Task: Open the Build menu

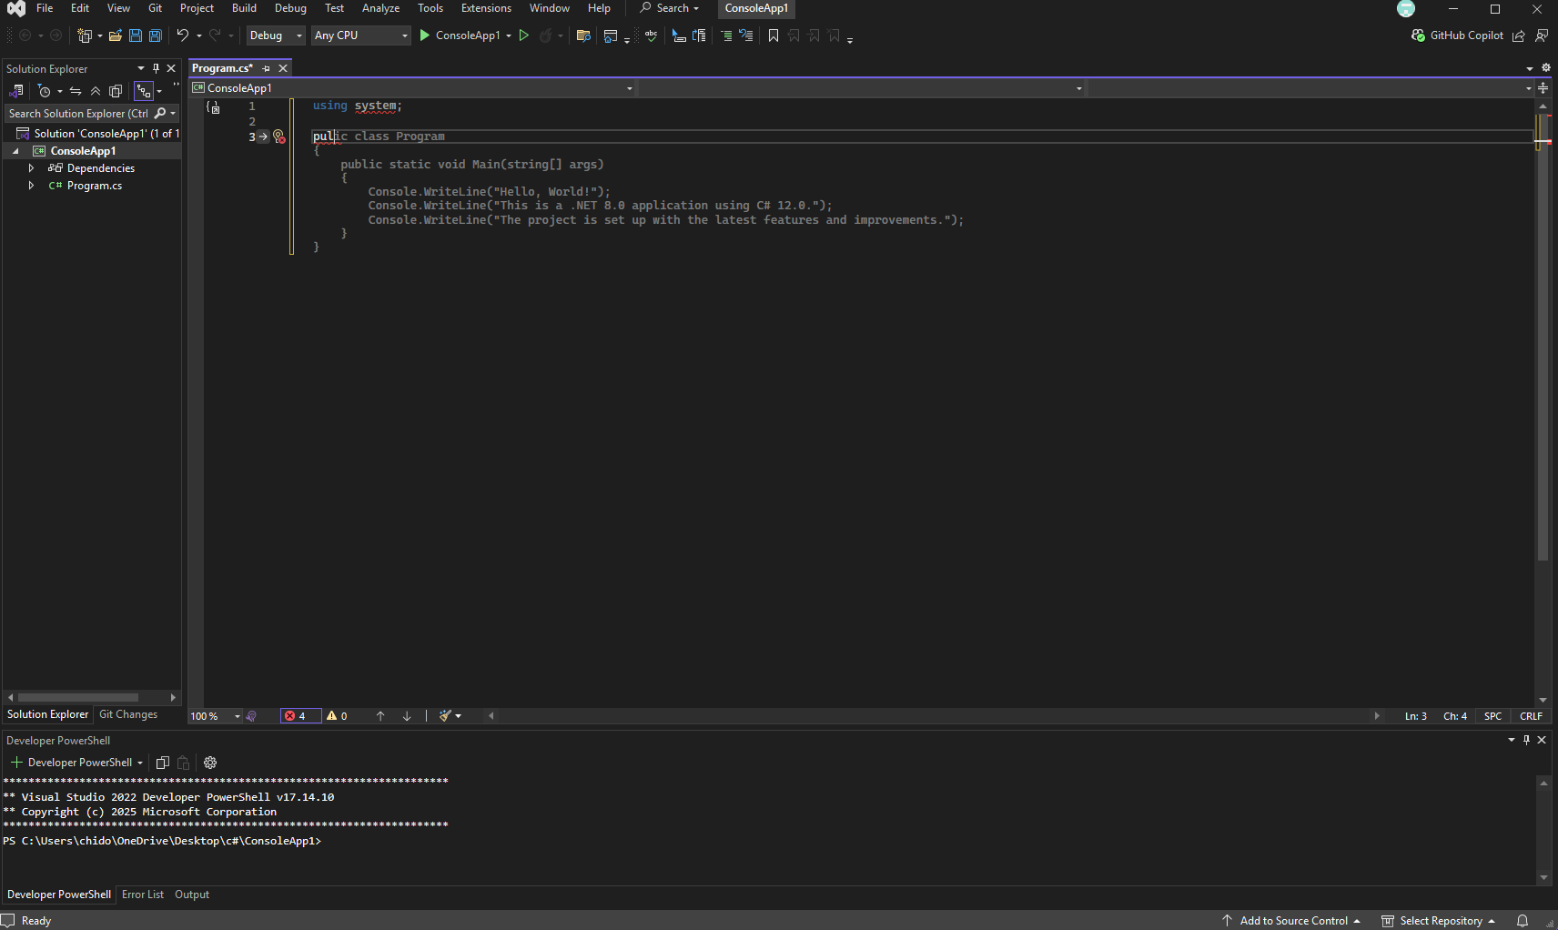Action: tap(244, 8)
